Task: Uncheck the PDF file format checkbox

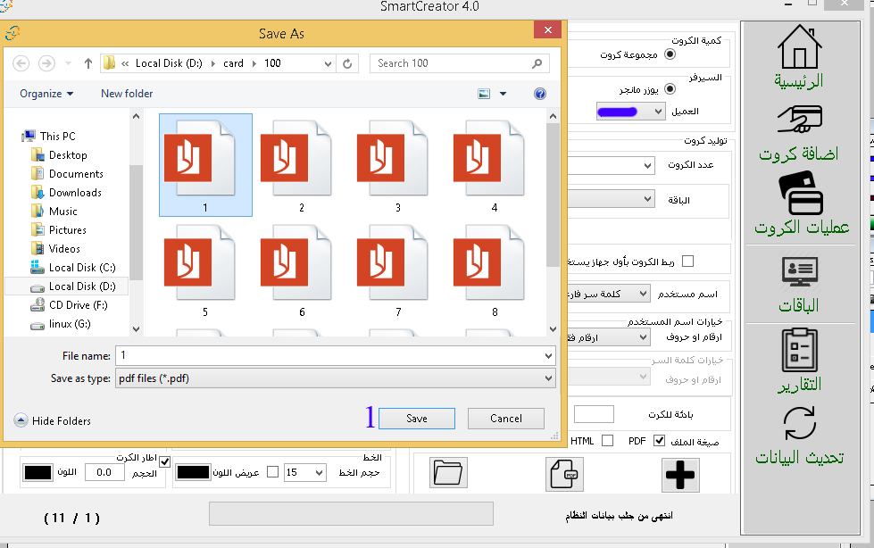Action: (x=658, y=440)
